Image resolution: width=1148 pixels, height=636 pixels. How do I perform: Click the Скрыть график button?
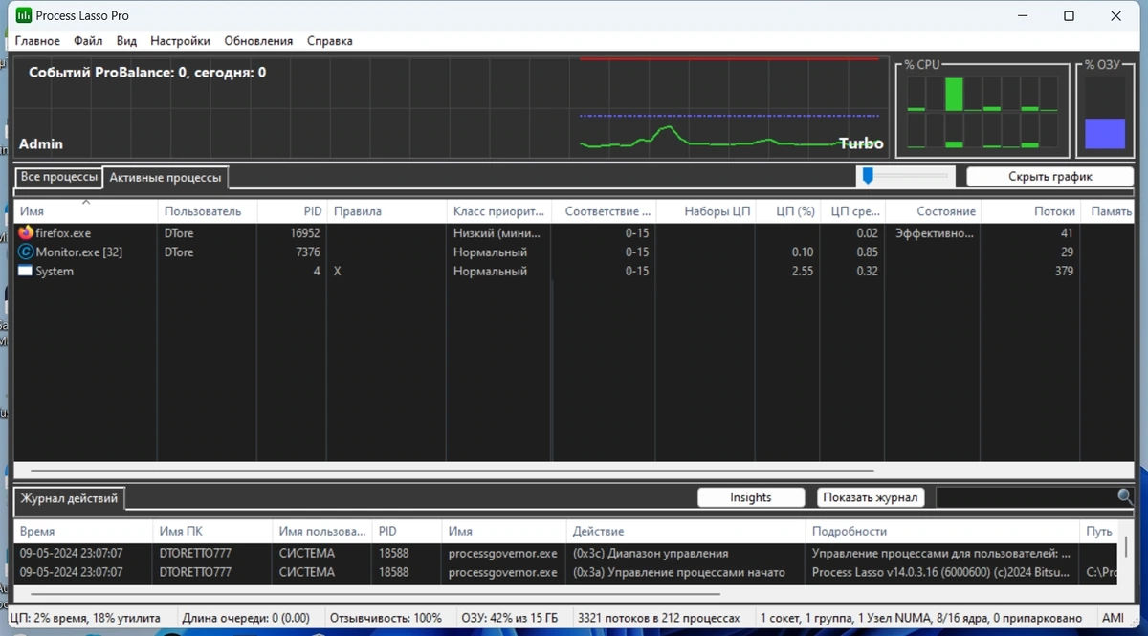point(1049,176)
